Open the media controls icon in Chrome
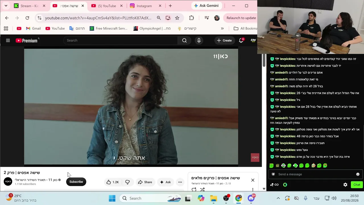The width and height of the screenshot is (364, 205). 207,18
